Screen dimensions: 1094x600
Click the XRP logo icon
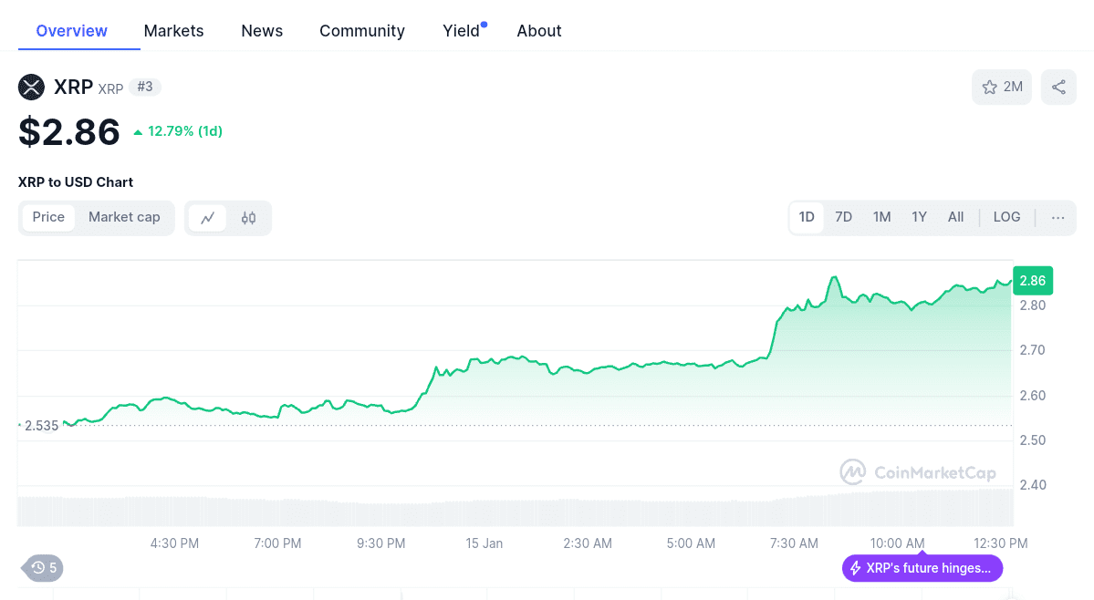[x=31, y=88]
